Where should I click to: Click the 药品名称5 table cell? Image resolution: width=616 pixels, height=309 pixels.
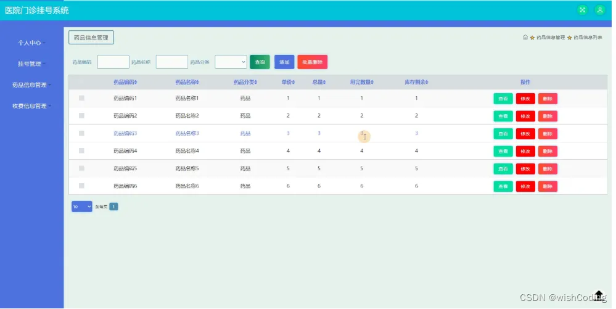187,168
